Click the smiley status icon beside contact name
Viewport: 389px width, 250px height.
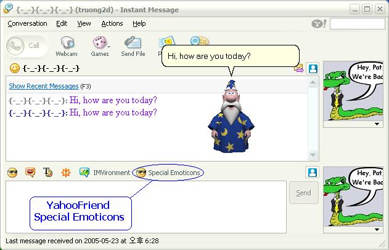pos(15,68)
